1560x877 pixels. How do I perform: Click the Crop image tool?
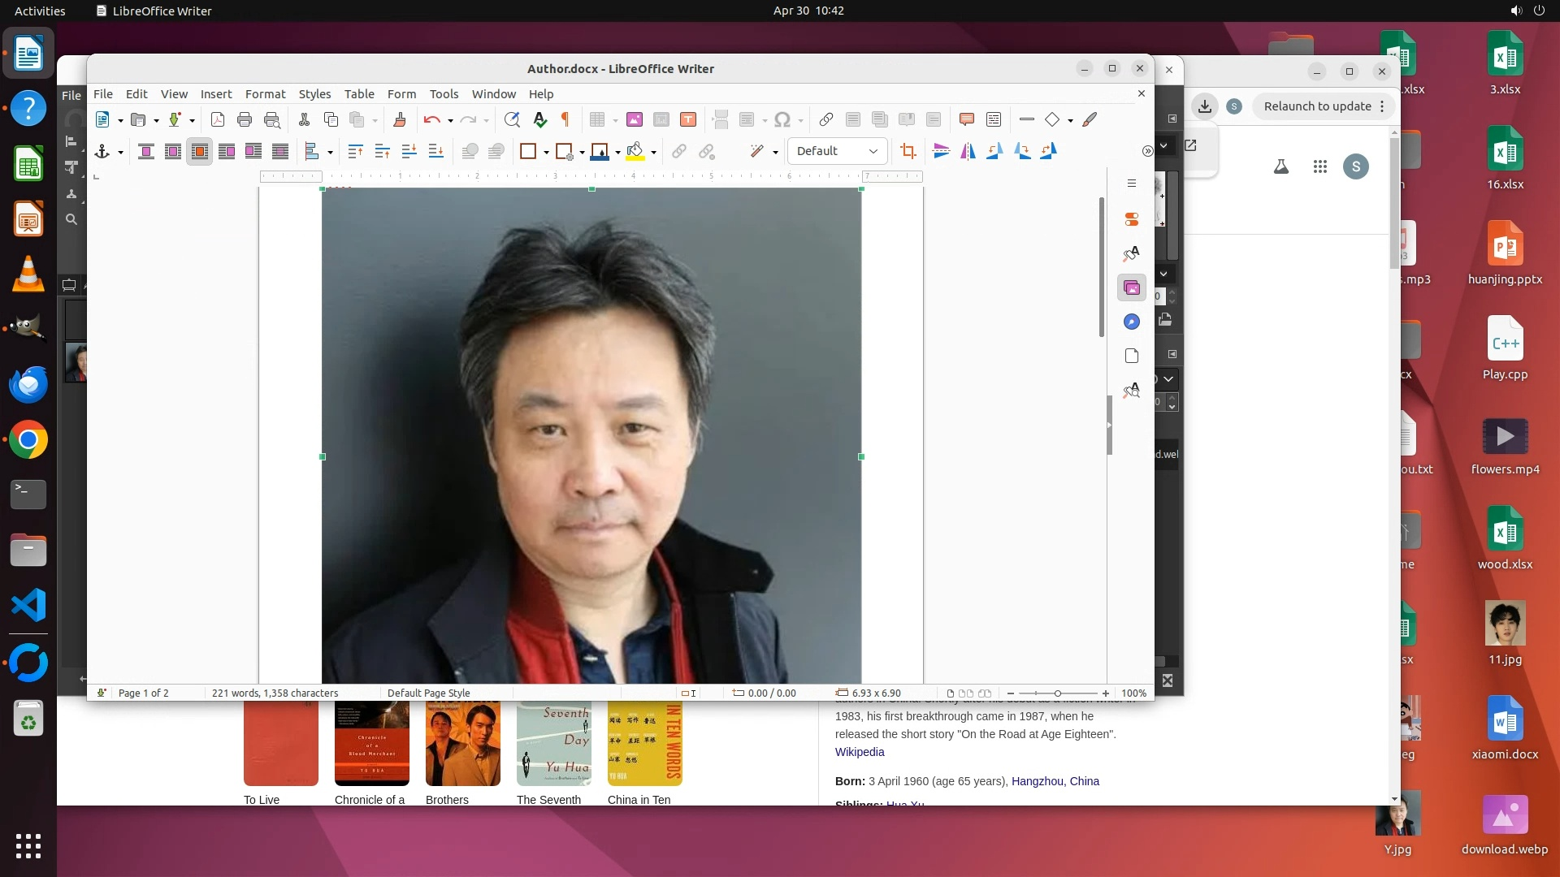pos(908,151)
